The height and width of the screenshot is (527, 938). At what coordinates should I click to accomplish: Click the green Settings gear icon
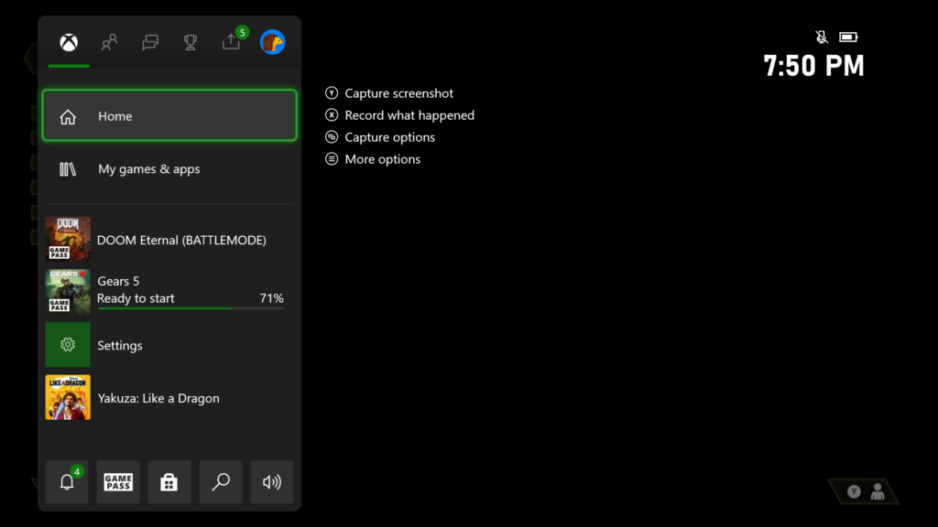tap(68, 345)
